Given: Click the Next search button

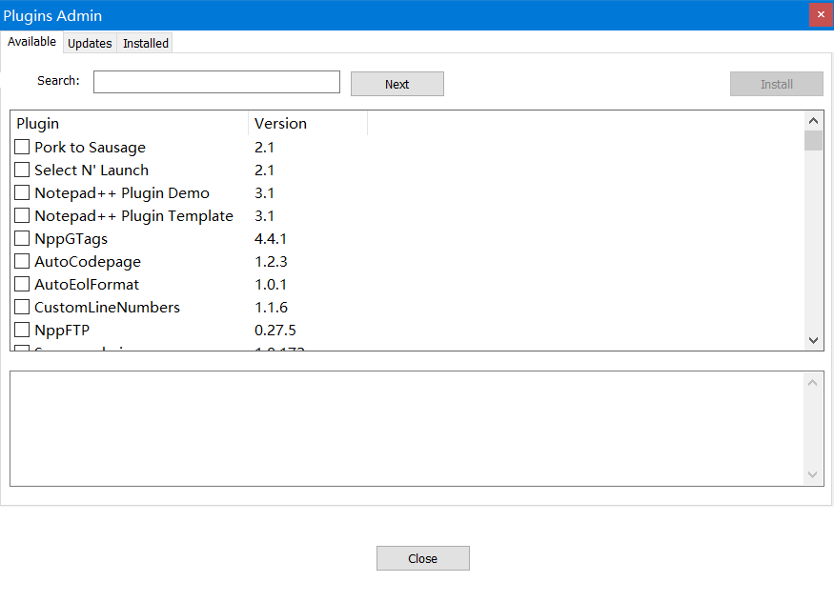Looking at the screenshot, I should [397, 84].
